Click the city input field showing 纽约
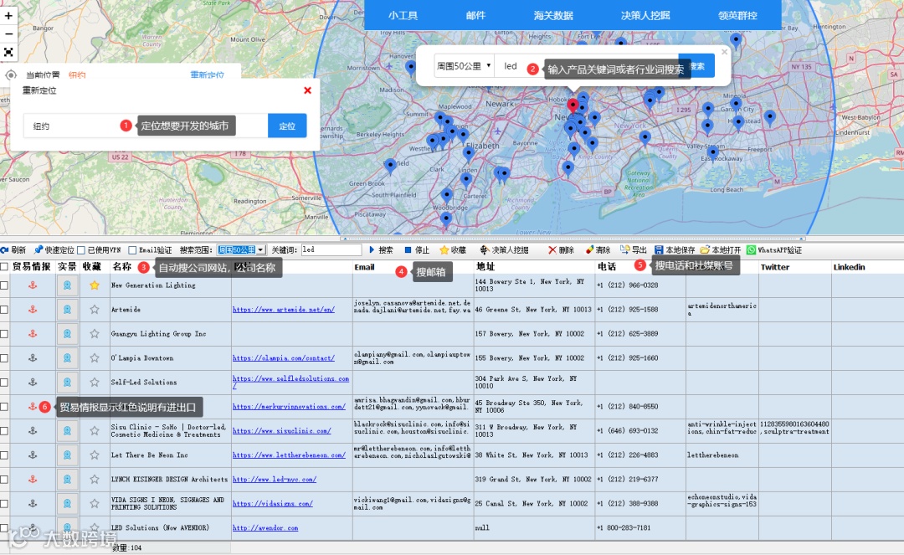 pos(146,126)
